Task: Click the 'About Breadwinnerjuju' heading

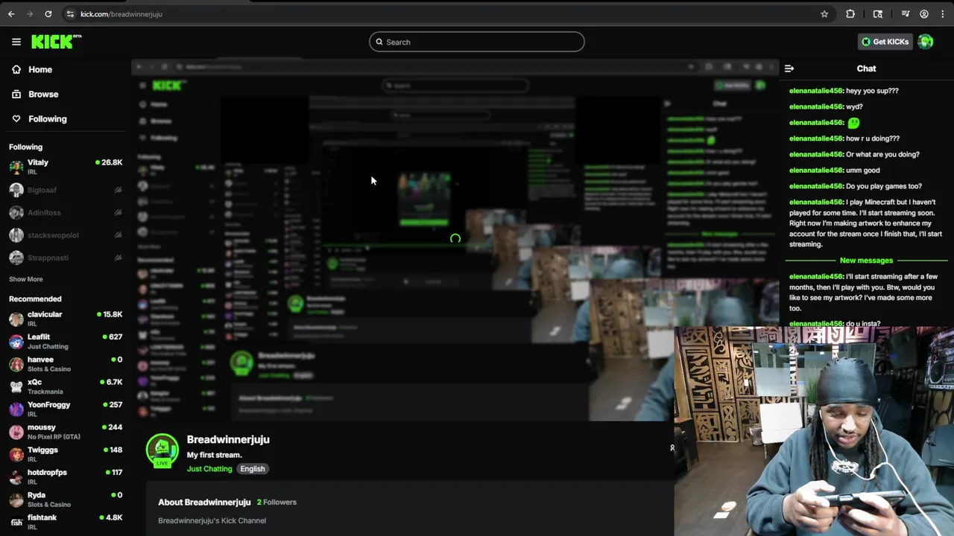Action: [x=204, y=502]
